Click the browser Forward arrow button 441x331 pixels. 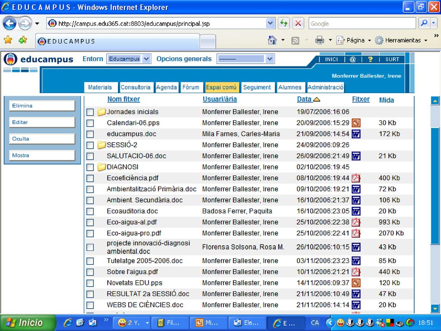point(25,23)
